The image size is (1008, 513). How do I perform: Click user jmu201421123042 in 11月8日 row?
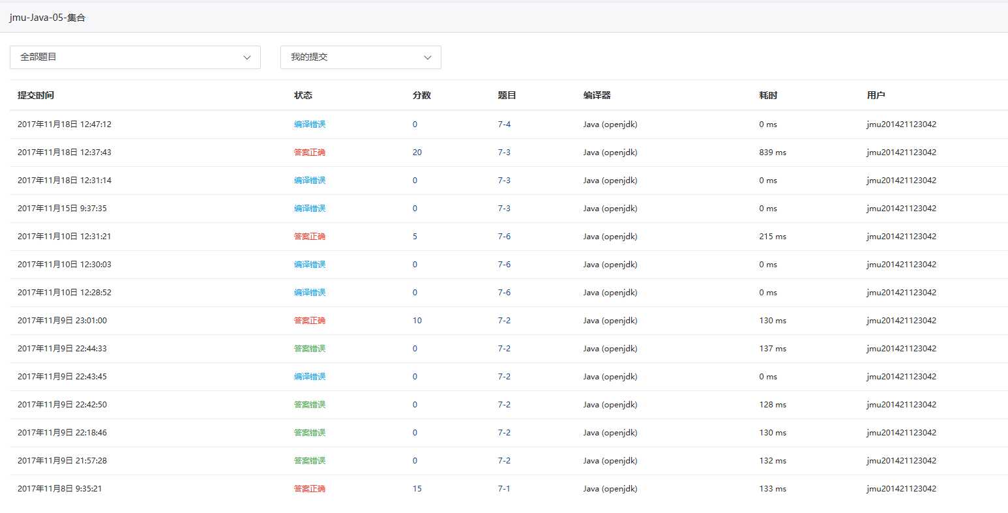point(901,489)
